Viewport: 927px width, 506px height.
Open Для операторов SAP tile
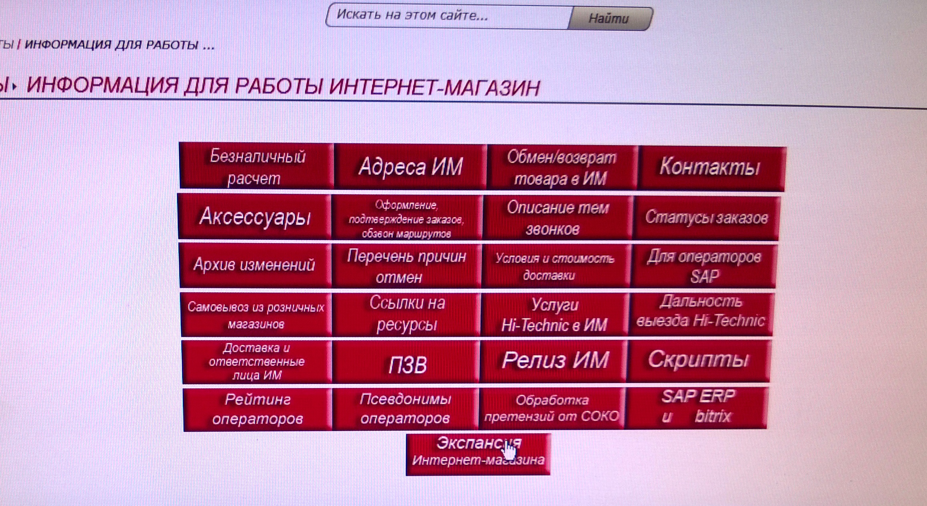point(704,266)
